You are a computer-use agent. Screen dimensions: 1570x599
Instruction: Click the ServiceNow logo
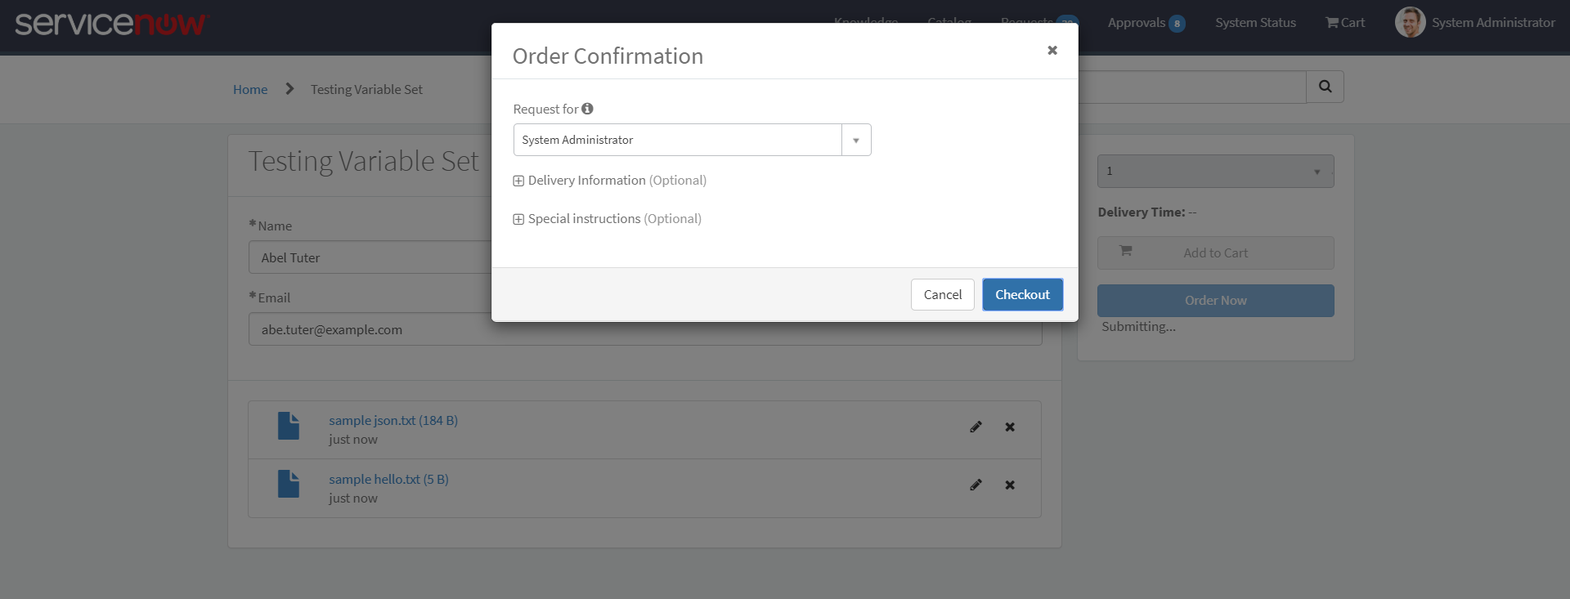(x=112, y=25)
